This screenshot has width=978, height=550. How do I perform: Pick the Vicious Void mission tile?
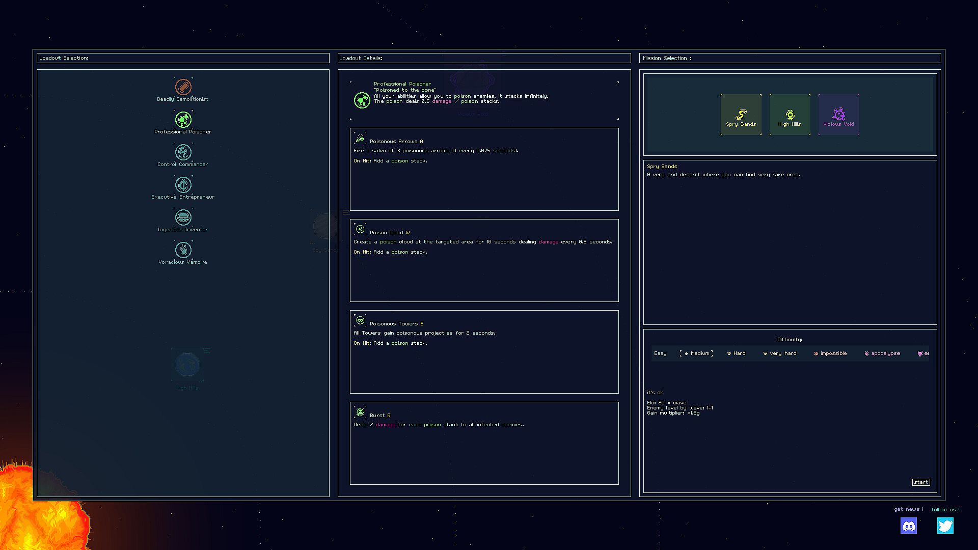[838, 115]
